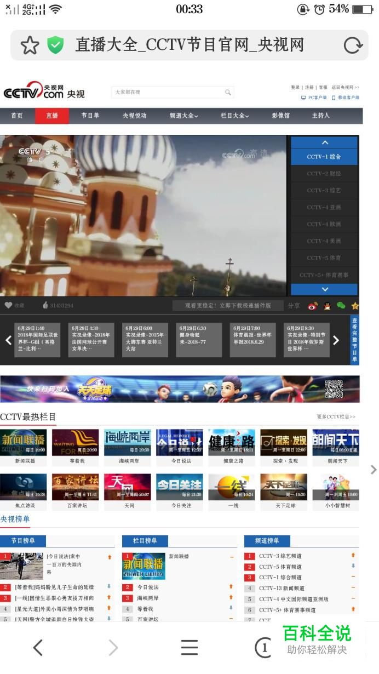Image resolution: width=379 pixels, height=674 pixels.
Task: Select the 栏目榜单 ranking tab
Action: click(x=145, y=541)
